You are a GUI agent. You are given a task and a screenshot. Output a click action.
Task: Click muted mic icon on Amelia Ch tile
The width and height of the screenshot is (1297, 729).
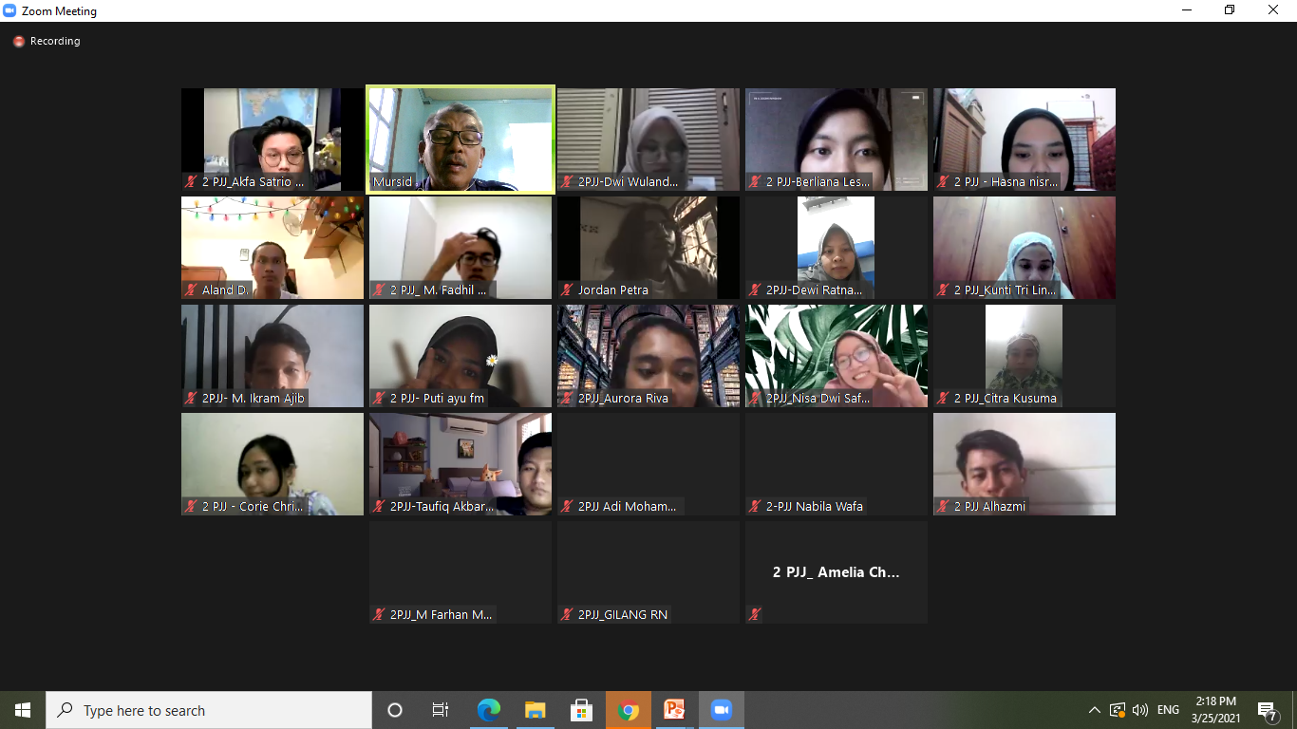(x=755, y=614)
